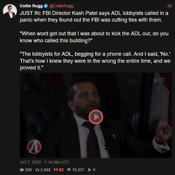Click the blue verified badge
This screenshot has height=175, width=175.
point(46,6)
